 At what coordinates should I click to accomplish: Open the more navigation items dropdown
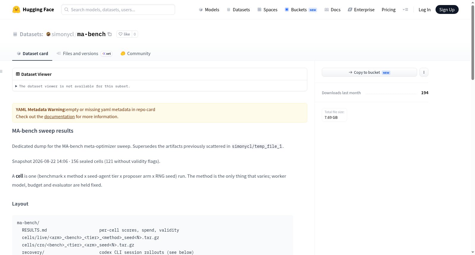405,9
